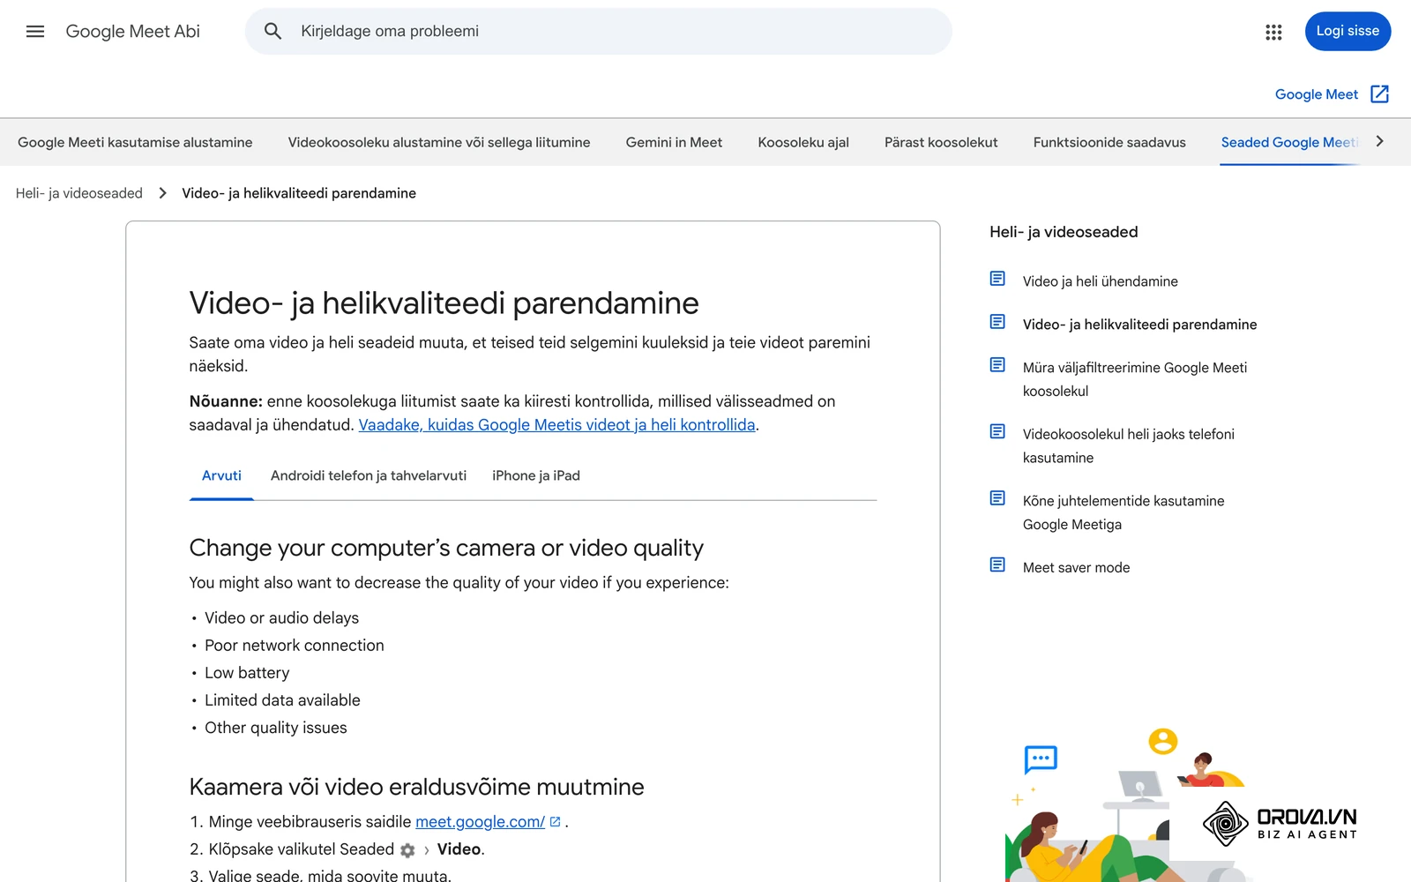Select the iPhone ja iPad tab
The width and height of the screenshot is (1411, 882).
pos(536,475)
